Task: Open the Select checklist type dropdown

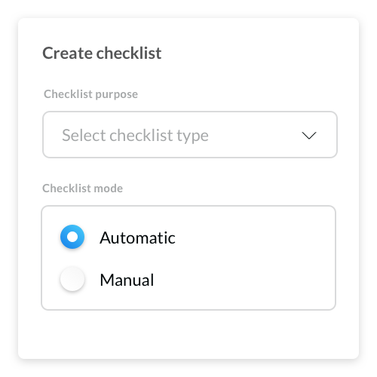Action: coord(190,135)
